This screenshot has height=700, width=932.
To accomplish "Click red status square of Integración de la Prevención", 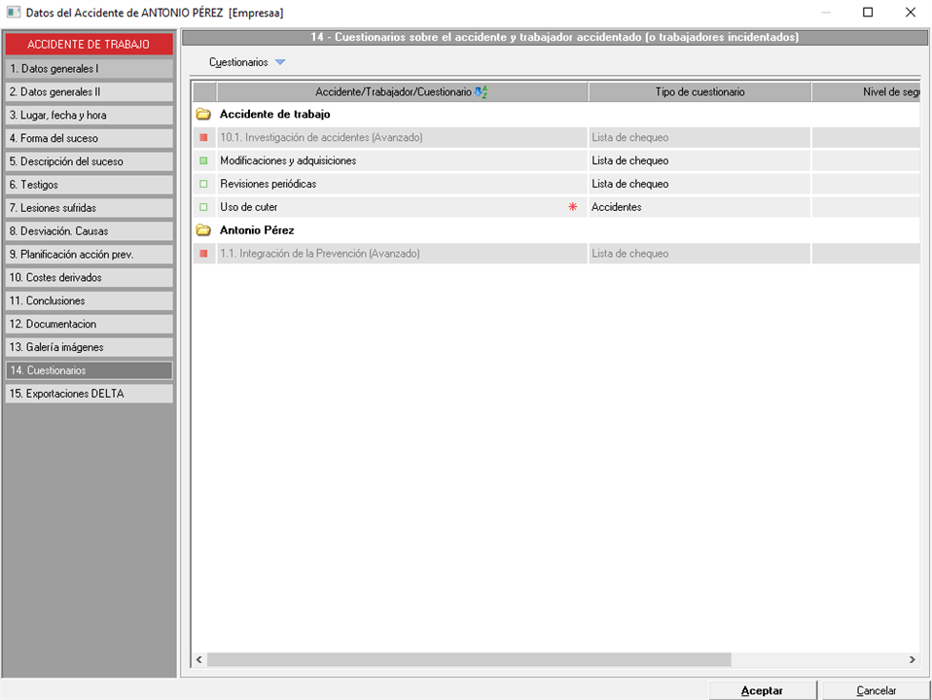I will coord(204,254).
